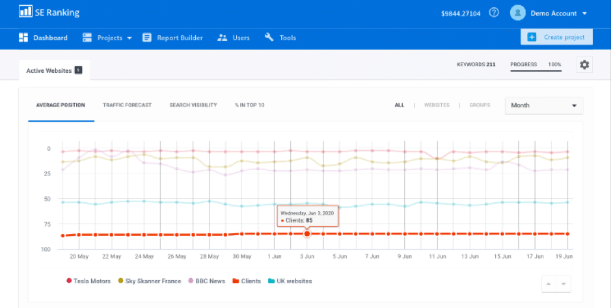
Task: Click the Clients orange legend swatch
Action: point(236,281)
